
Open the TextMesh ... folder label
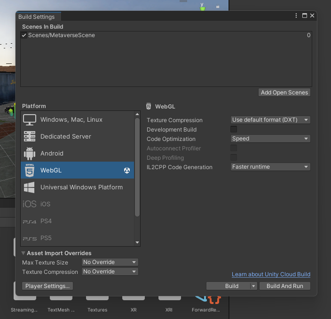[x=61, y=310]
